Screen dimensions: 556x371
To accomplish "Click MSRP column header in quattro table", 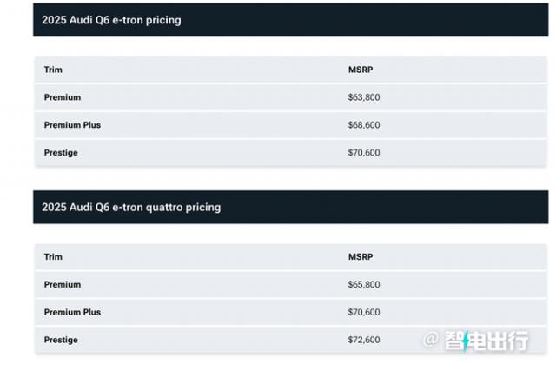I will point(360,257).
